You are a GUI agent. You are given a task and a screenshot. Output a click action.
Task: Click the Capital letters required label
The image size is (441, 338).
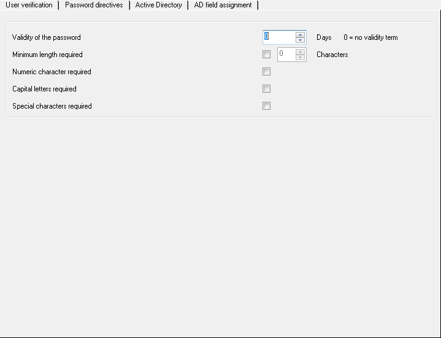pyautogui.click(x=44, y=89)
